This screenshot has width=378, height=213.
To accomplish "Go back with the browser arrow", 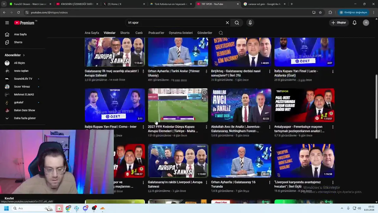I will coord(4,12).
